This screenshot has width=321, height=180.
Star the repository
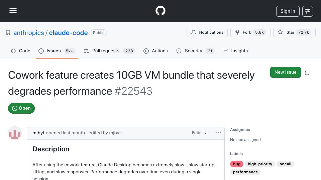[x=294, y=32]
